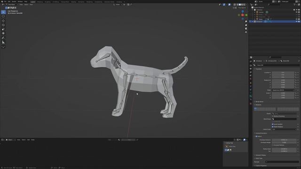Toggle the Relative Parenting checkbox

(273, 116)
